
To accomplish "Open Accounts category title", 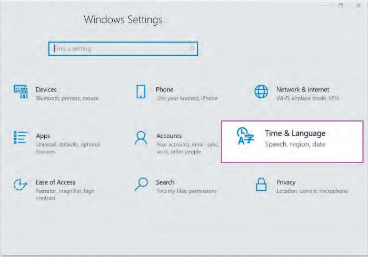I will (x=169, y=136).
